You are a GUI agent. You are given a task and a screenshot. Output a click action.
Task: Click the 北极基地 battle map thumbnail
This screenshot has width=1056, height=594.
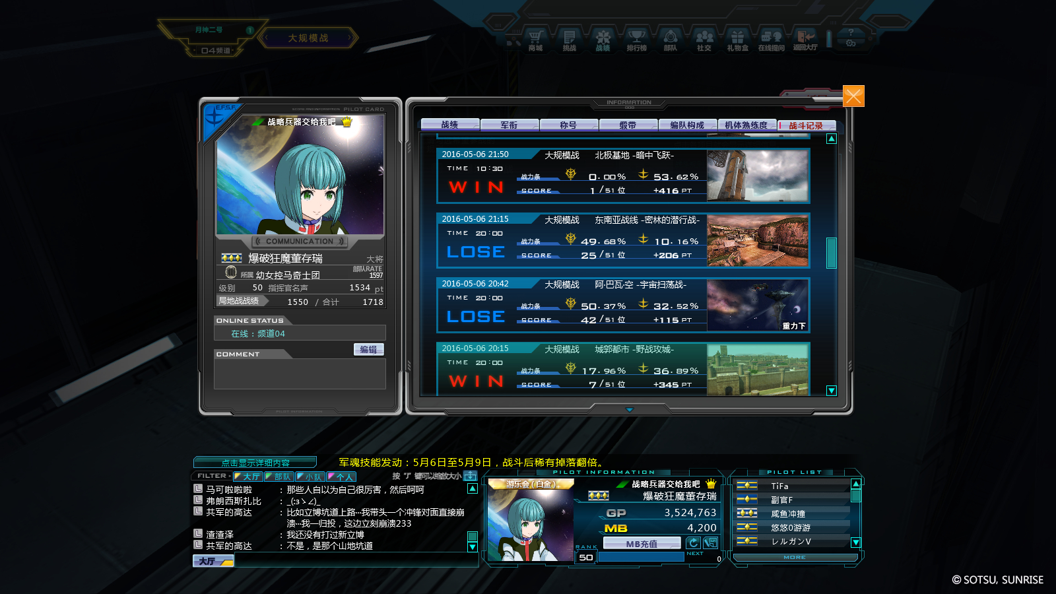coord(758,176)
